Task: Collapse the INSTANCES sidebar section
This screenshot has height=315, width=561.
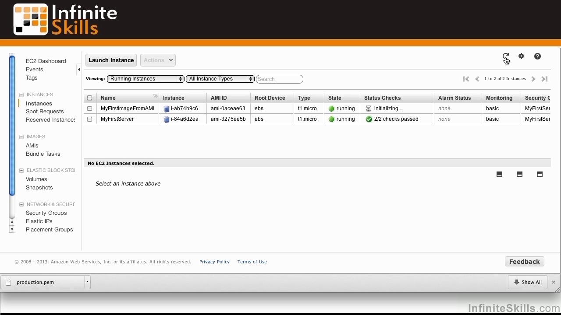Action: (21, 94)
